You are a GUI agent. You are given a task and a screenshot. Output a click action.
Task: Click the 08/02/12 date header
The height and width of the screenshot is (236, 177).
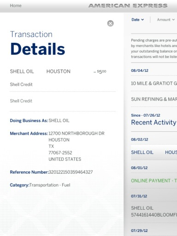point(140,139)
